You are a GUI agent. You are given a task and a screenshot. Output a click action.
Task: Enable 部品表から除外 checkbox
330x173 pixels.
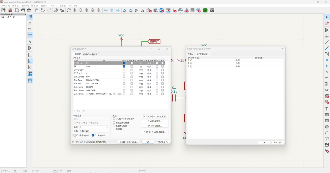coord(114,123)
